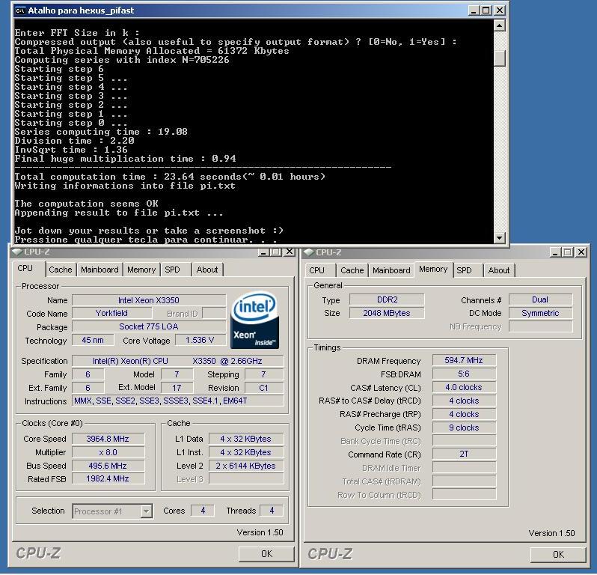Click the Cycle Time (tRAS) value '9 clocks'
The image size is (597, 575).
(464, 428)
